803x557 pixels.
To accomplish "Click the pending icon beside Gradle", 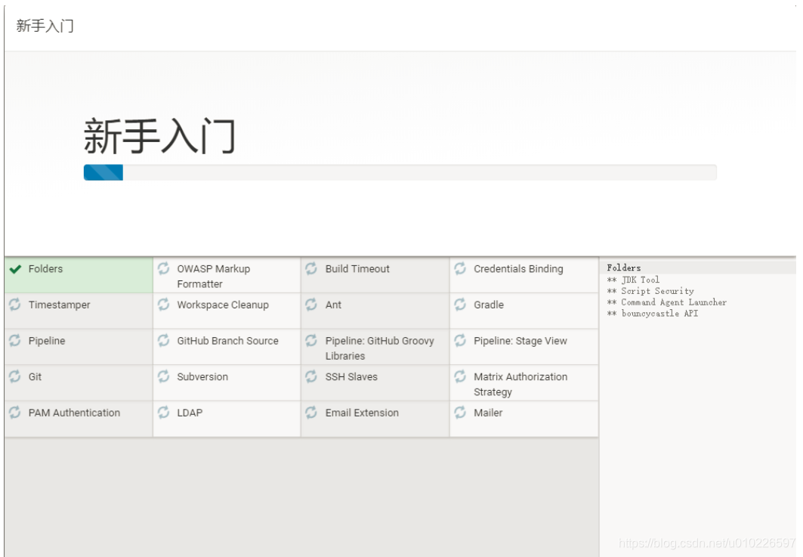I will pyautogui.click(x=460, y=305).
